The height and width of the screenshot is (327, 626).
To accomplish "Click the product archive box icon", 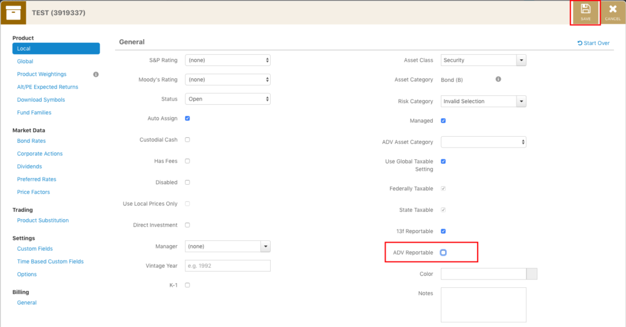I will [x=13, y=13].
